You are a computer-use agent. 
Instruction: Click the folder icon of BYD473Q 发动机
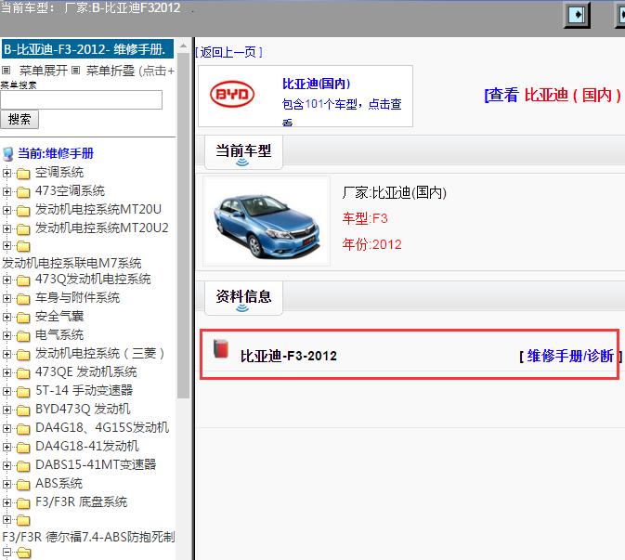tap(23, 410)
